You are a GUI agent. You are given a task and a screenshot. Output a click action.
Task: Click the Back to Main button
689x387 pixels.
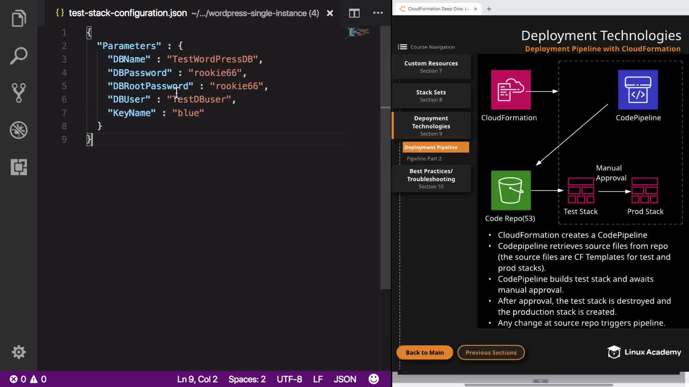click(x=425, y=353)
